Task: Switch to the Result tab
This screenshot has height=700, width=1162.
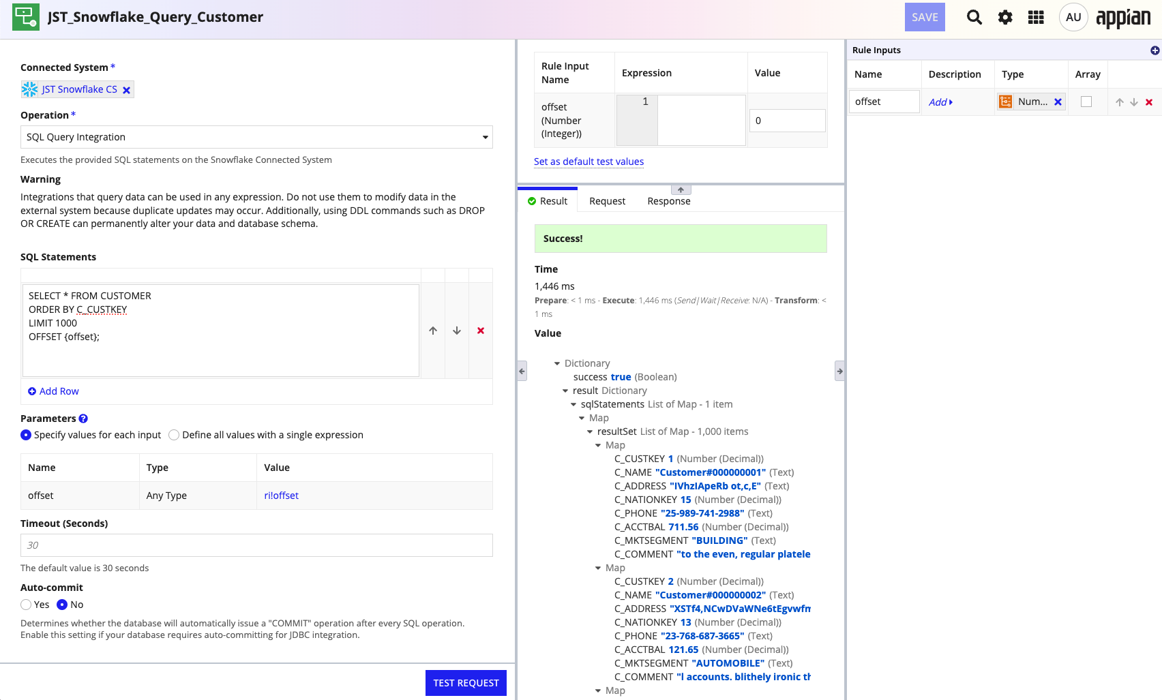Action: pos(548,201)
